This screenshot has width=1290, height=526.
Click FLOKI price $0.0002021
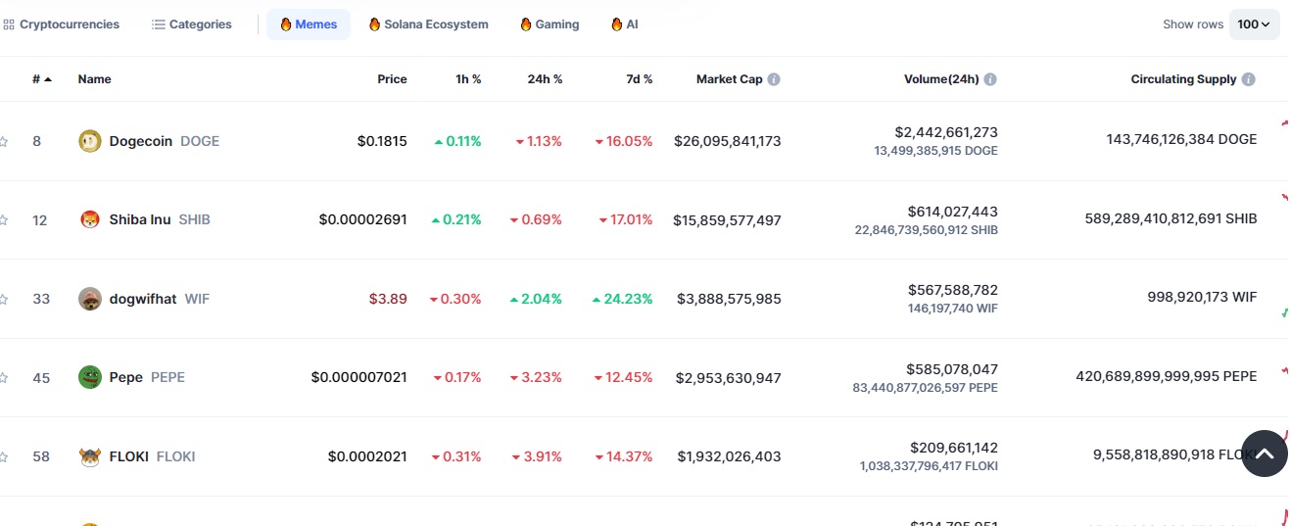click(x=367, y=456)
